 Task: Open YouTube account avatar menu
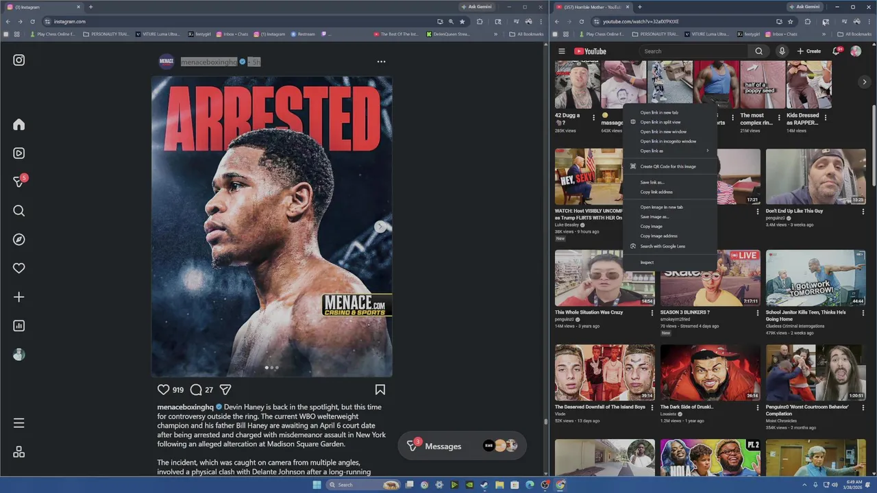point(856,51)
